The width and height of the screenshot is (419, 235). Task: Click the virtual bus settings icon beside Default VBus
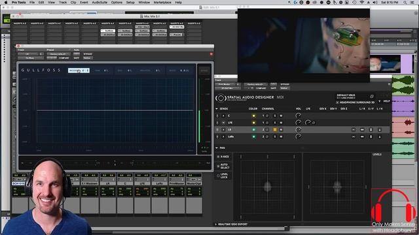coord(372,96)
